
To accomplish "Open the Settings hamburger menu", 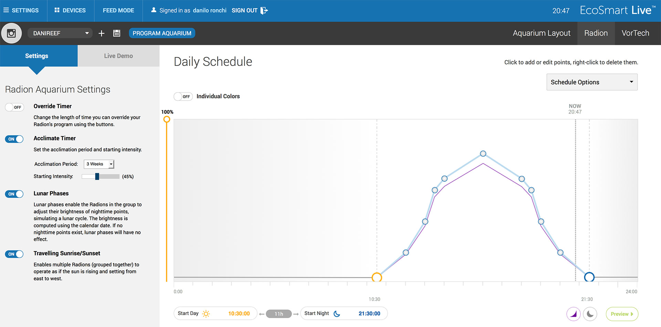I will pos(21,10).
